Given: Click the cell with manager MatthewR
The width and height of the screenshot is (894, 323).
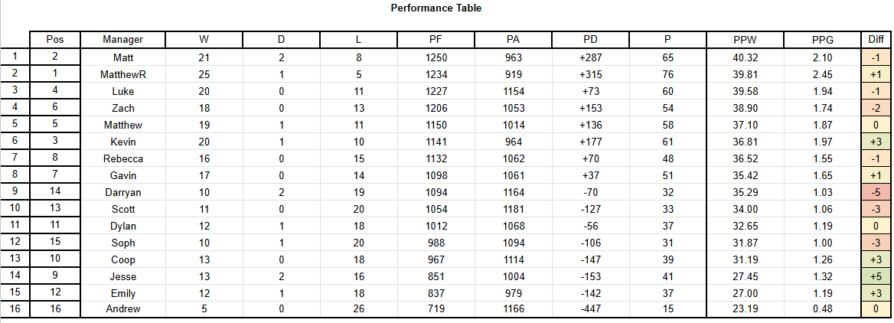Looking at the screenshot, I should (123, 74).
